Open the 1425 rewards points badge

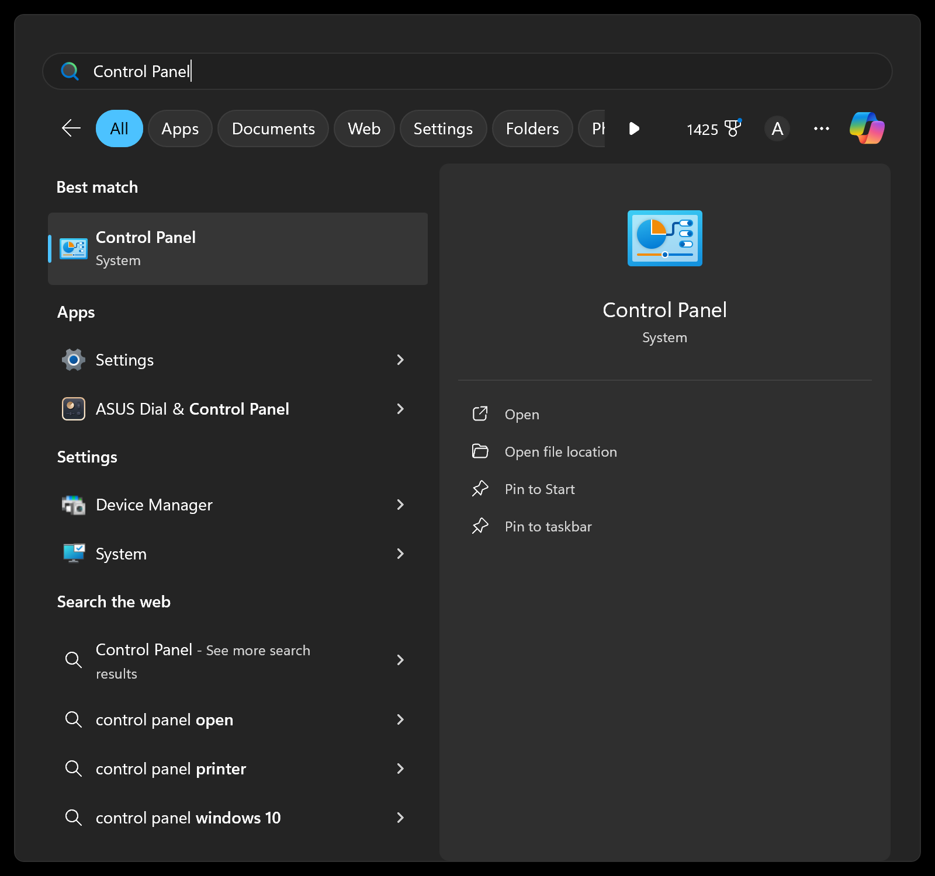714,128
